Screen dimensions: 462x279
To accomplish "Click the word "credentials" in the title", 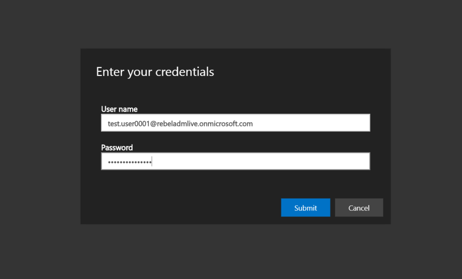I will click(x=185, y=72).
